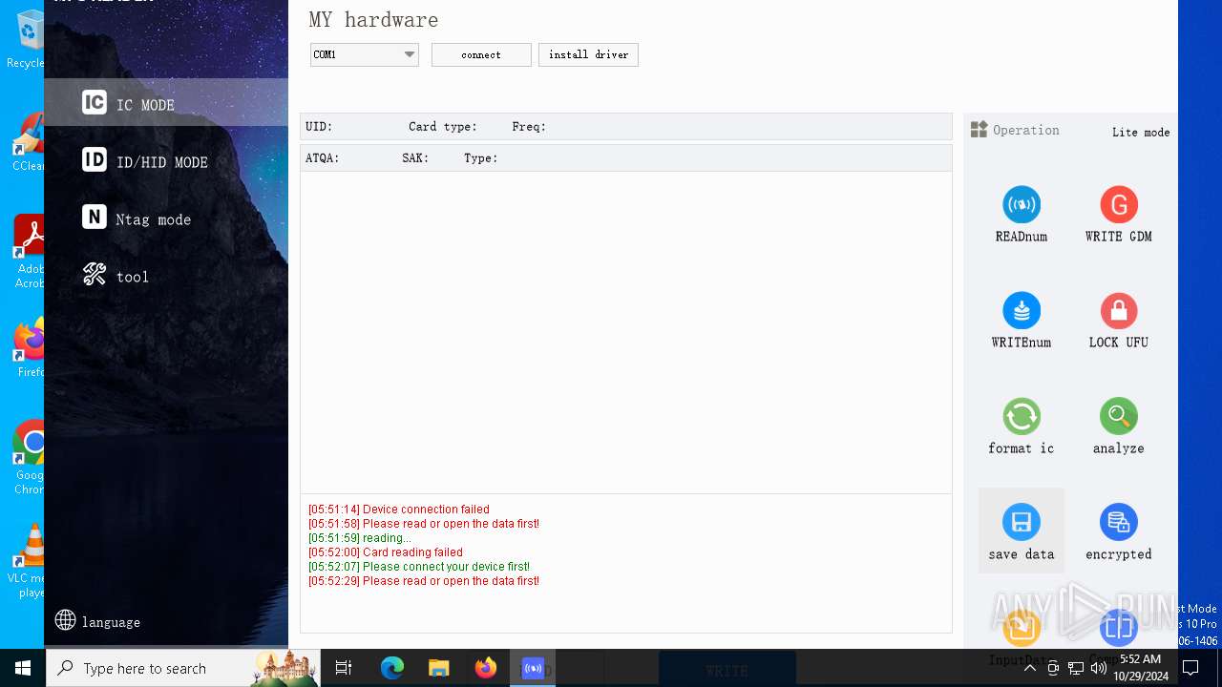Click the UID field label

click(319, 127)
